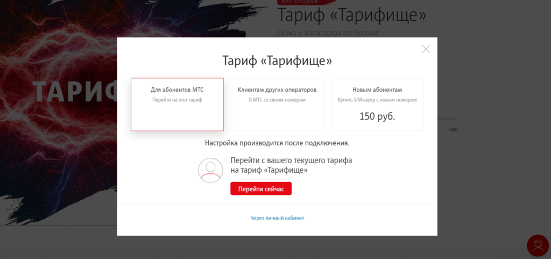Click the «3000» slider value label
Image resolution: width=551 pixels, height=259 pixels.
click(453, 130)
